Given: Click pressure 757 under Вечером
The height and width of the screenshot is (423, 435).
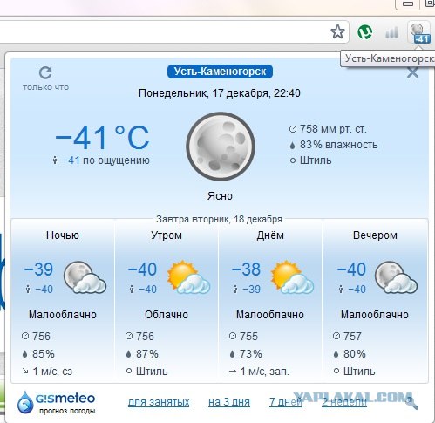Looking at the screenshot, I should [352, 337].
